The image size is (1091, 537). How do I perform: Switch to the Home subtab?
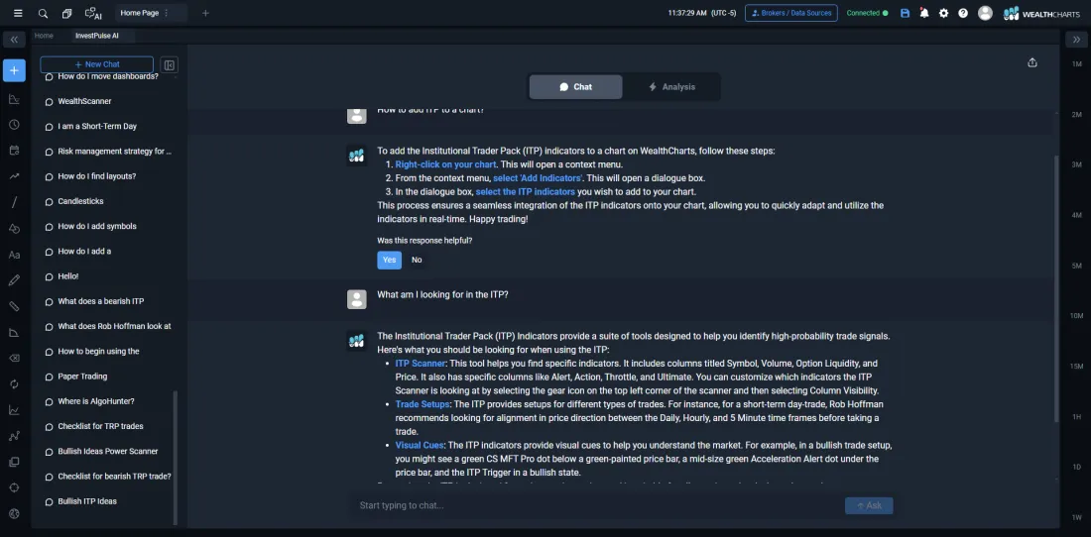[x=44, y=36]
